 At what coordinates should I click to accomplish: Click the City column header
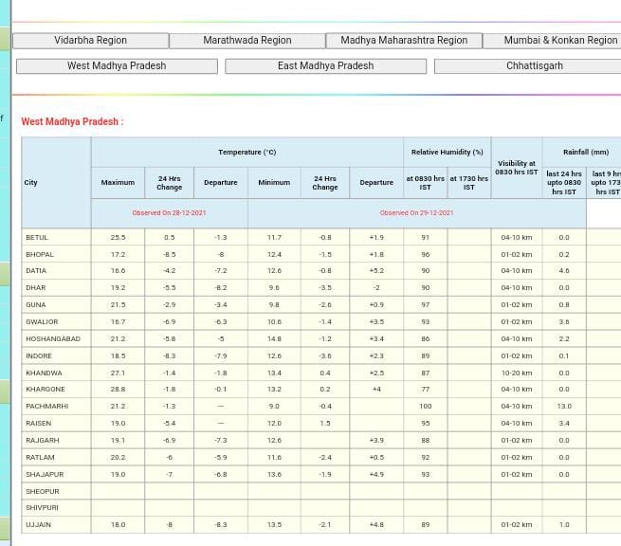point(31,182)
